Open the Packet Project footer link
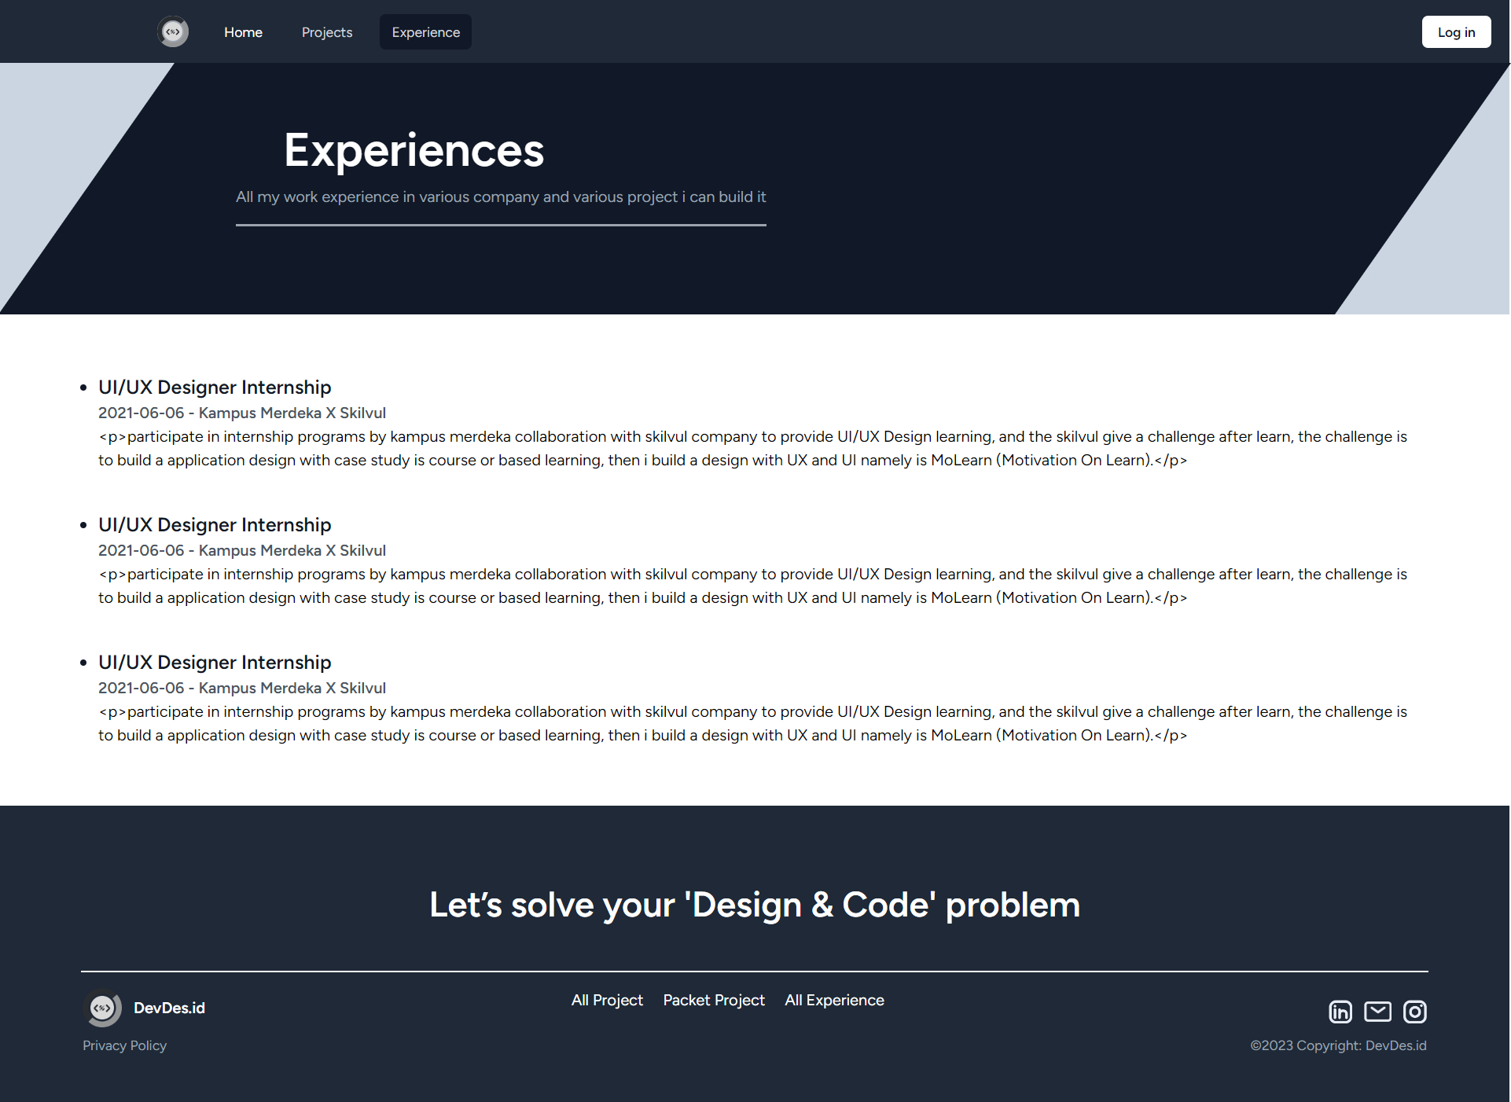1511x1102 pixels. (x=714, y=1000)
